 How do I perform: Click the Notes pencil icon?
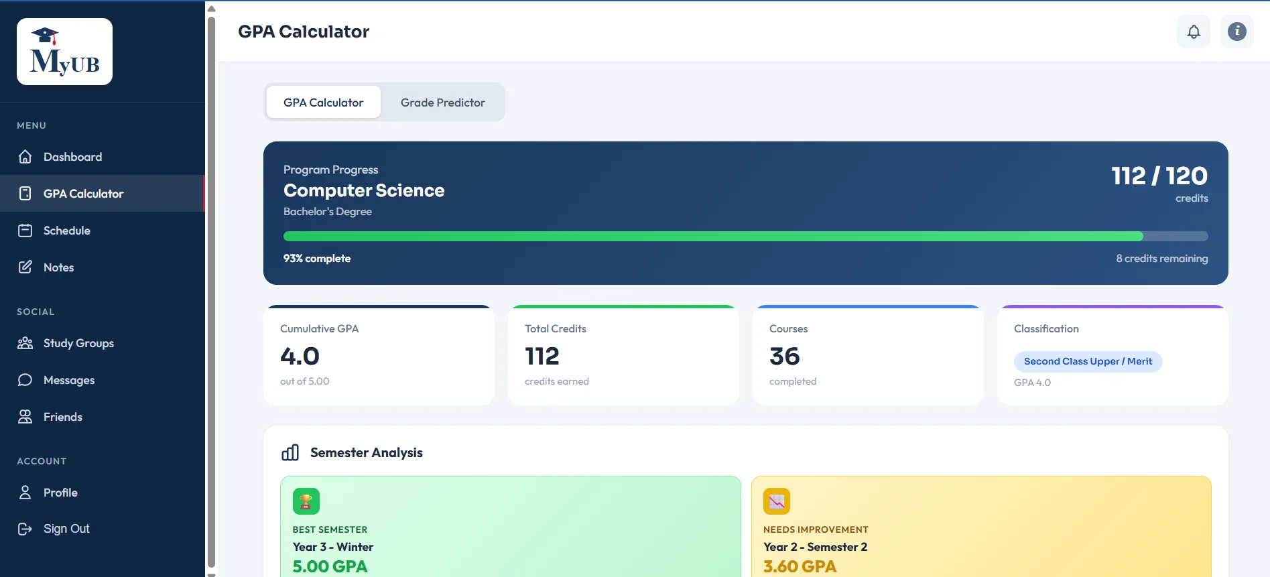25,267
